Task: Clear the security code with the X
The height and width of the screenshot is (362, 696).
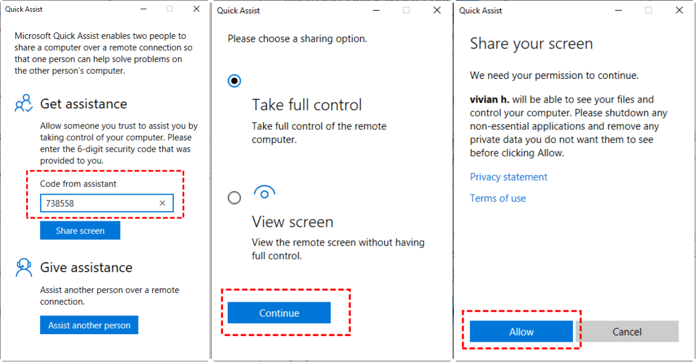Action: click(162, 203)
